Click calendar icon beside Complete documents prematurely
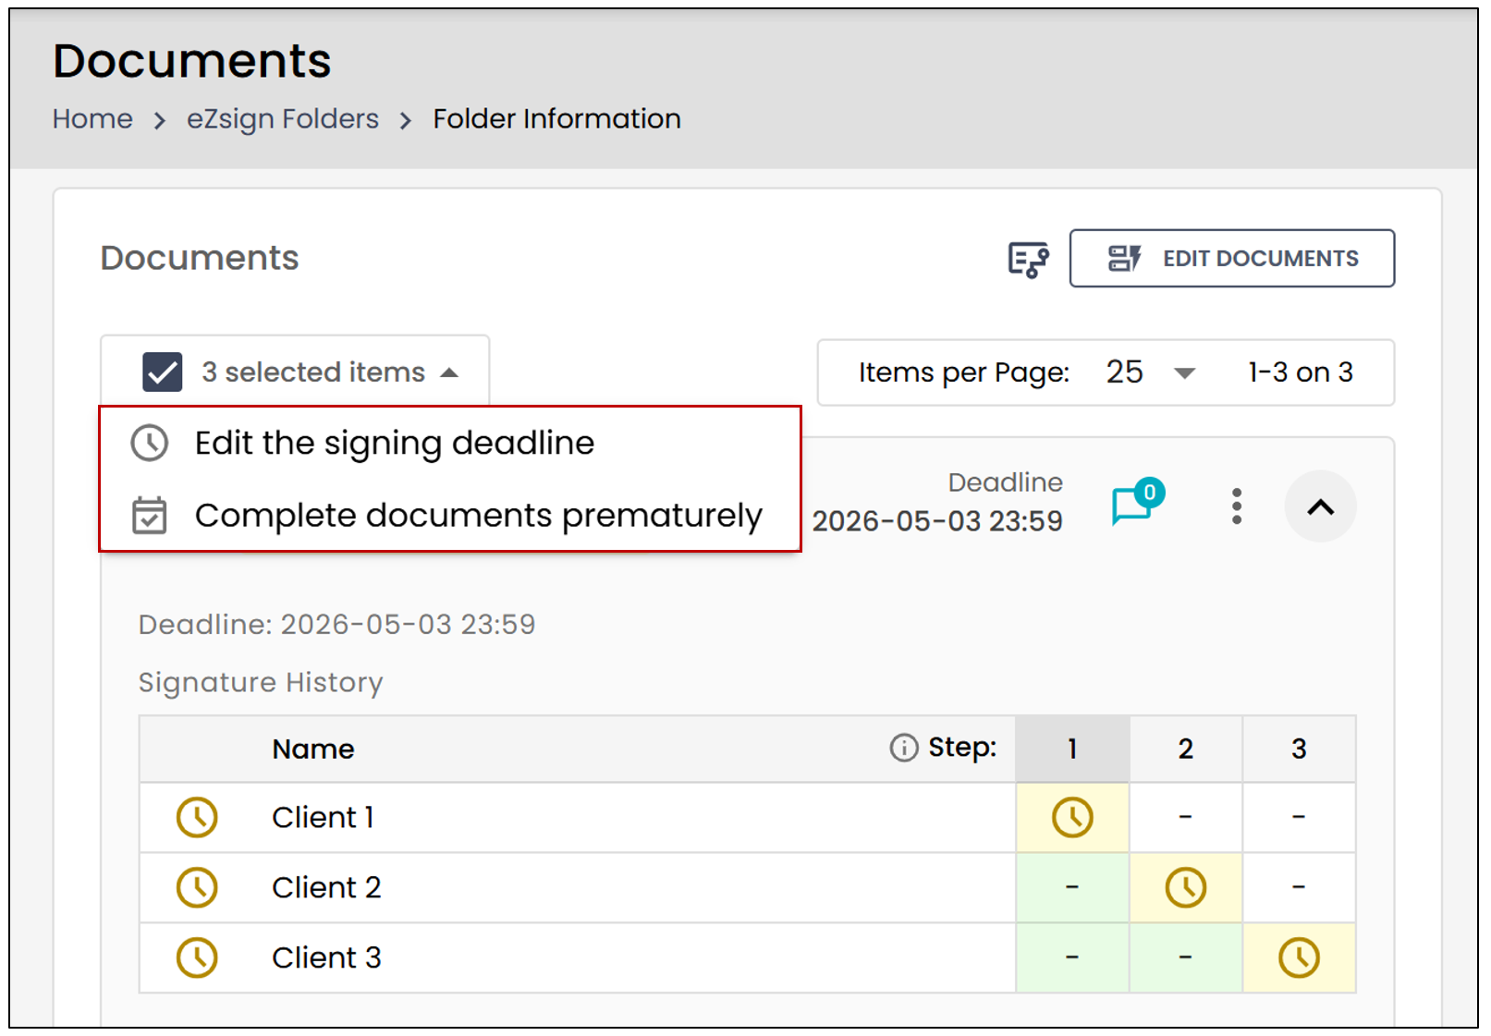The width and height of the screenshot is (1491, 1036). [150, 516]
